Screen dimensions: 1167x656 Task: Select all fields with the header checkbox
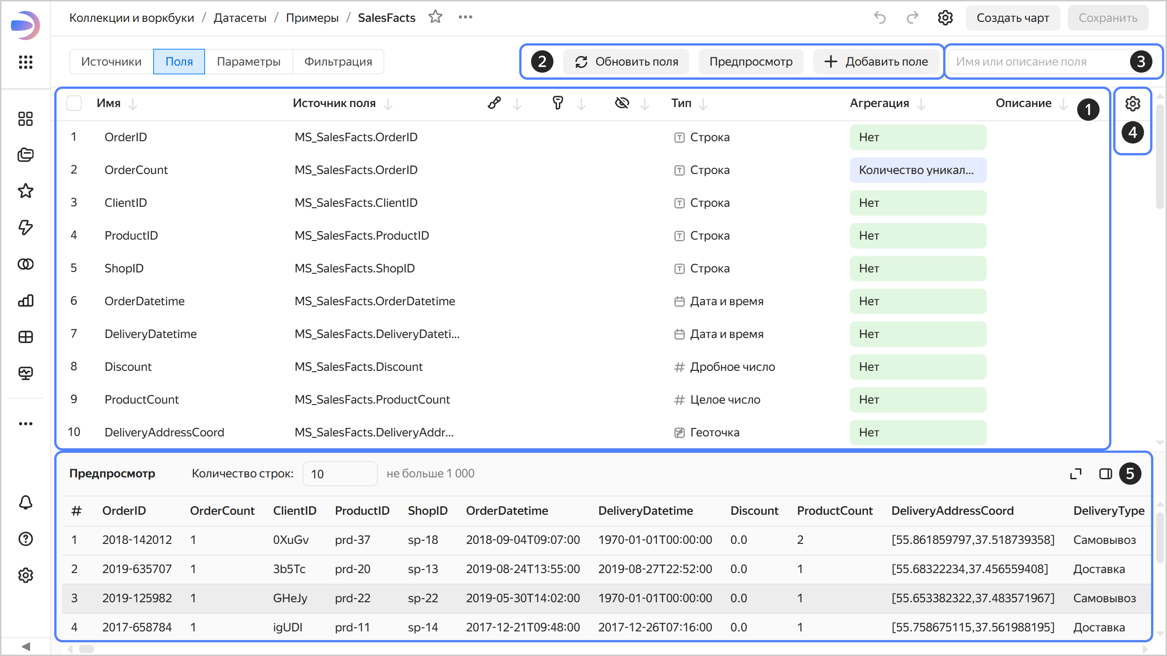pos(74,103)
